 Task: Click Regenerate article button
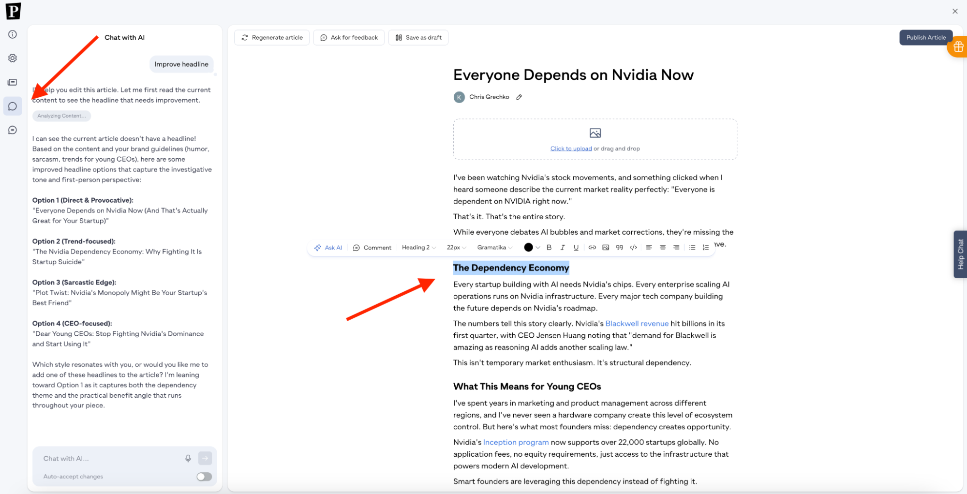[x=272, y=37]
